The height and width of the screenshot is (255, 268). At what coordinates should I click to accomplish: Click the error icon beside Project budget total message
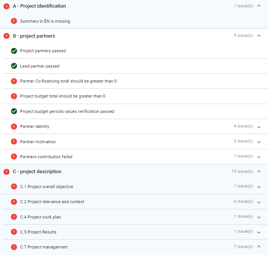click(14, 96)
